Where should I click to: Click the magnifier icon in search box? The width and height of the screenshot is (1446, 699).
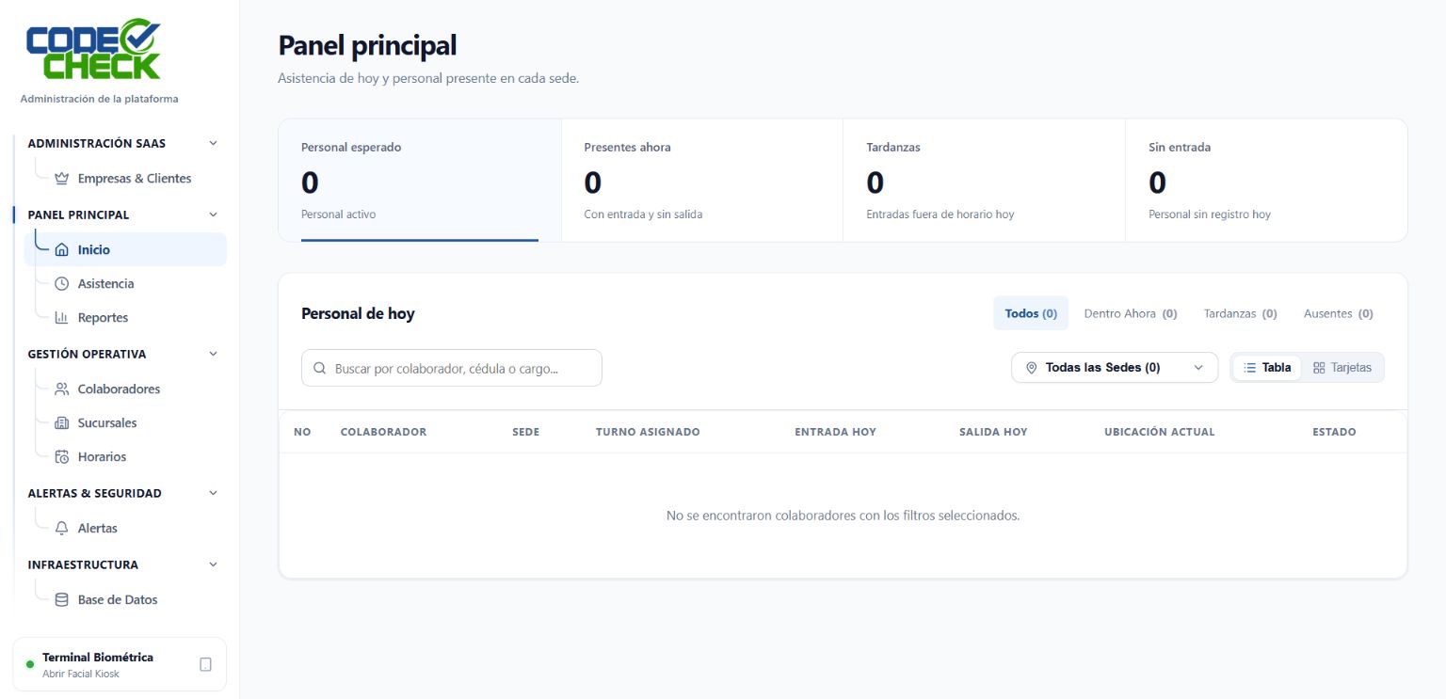(x=319, y=369)
